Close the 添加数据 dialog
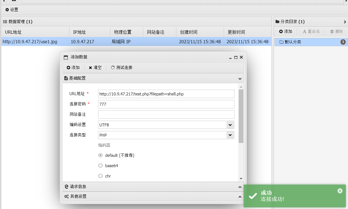 241,57
